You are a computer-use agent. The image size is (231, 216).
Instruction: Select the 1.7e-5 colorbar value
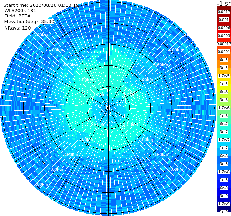point(224,76)
